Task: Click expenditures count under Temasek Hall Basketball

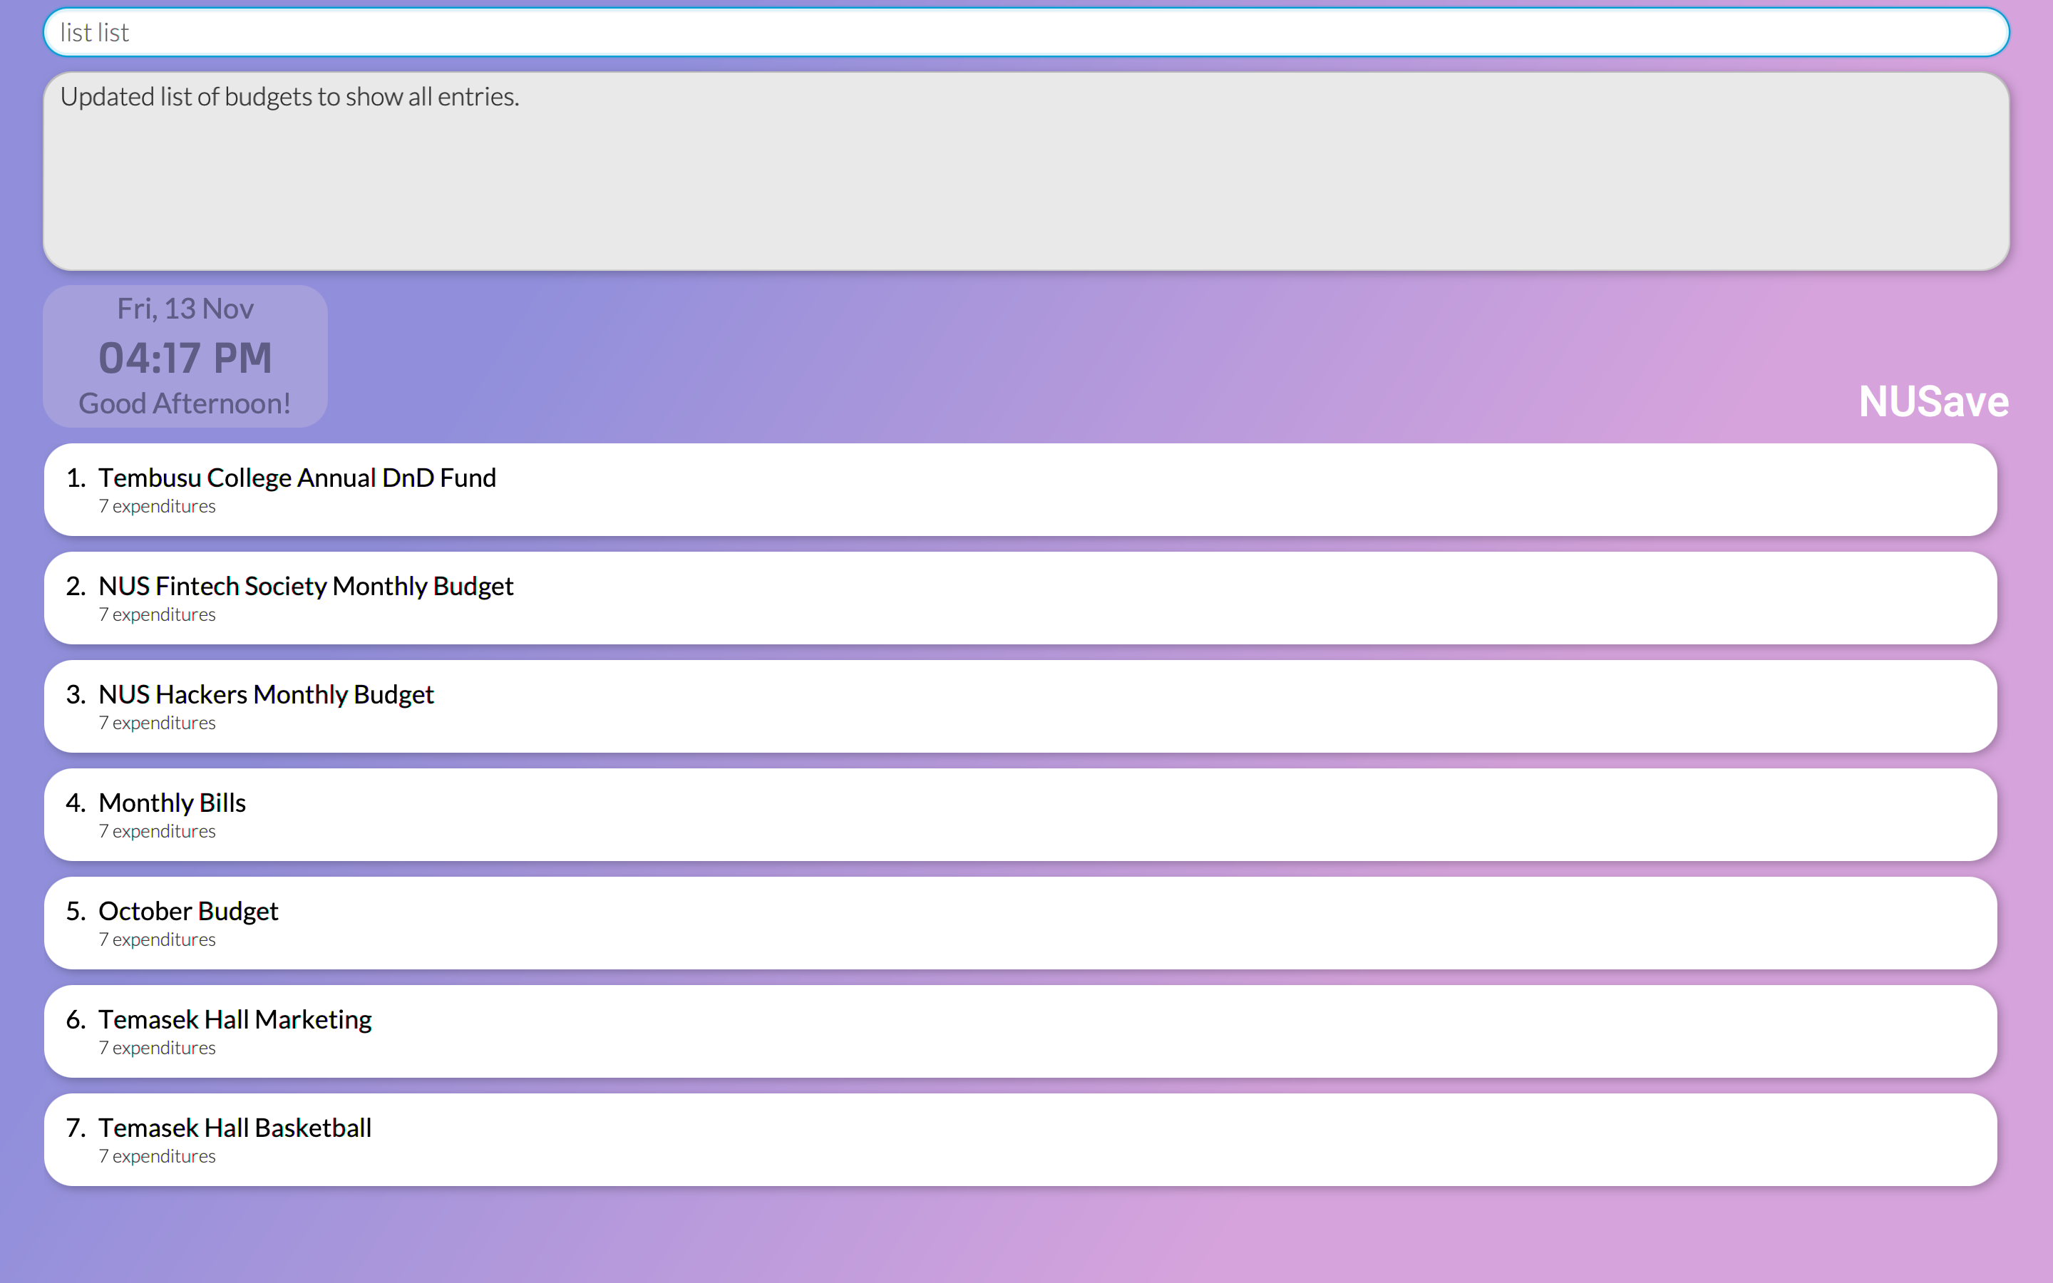Action: [157, 1157]
